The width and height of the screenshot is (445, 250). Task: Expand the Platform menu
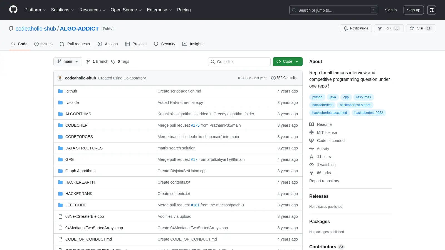(x=35, y=10)
